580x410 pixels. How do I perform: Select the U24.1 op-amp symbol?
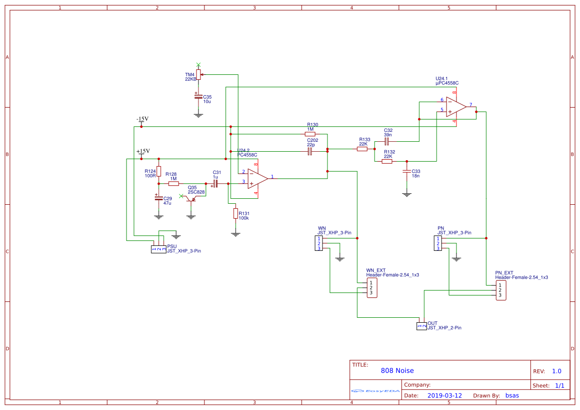455,107
